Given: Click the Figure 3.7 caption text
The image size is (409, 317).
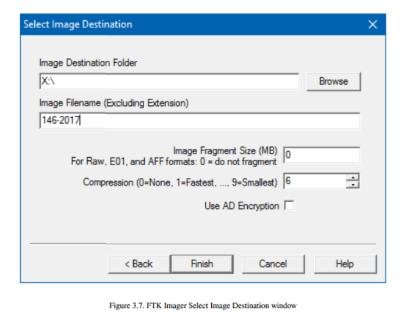Looking at the screenshot, I should (203, 305).
